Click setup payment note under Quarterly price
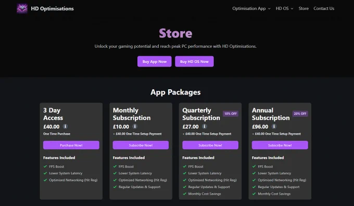Image resolution: width=354 pixels, height=206 pixels. pyautogui.click(x=207, y=134)
